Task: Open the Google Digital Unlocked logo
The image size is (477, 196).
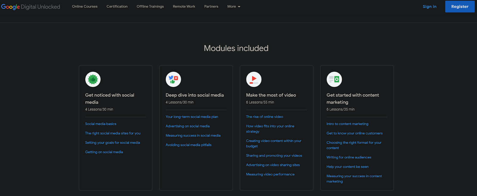Action: [x=31, y=7]
